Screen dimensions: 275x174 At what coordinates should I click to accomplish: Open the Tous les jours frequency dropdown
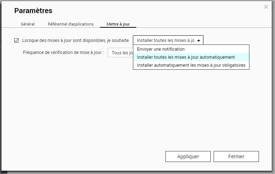pyautogui.click(x=121, y=53)
